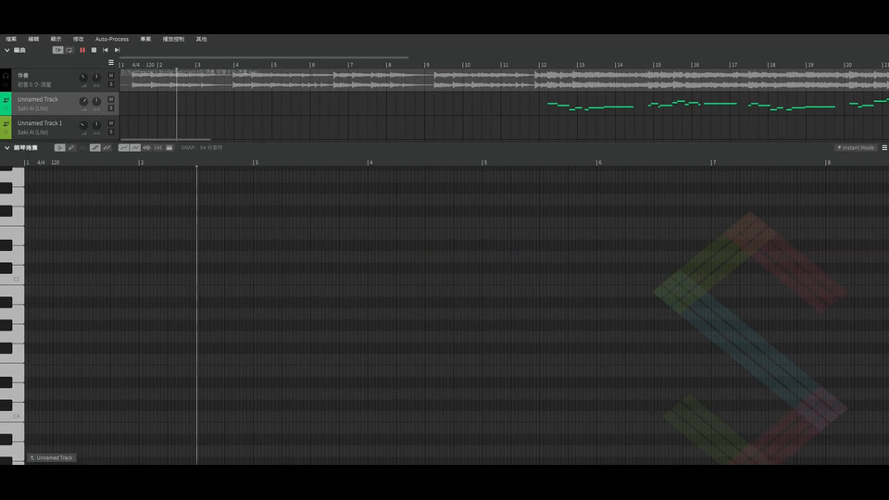Toggle the zigzag pitch deviation display button
Viewport: 889px width, 500px height.
coord(135,147)
